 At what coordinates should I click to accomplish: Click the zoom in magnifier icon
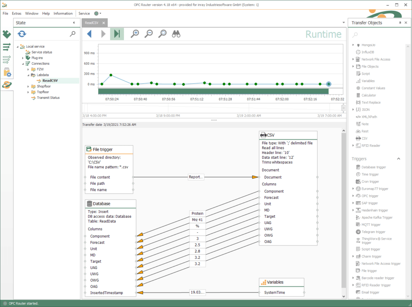click(135, 34)
